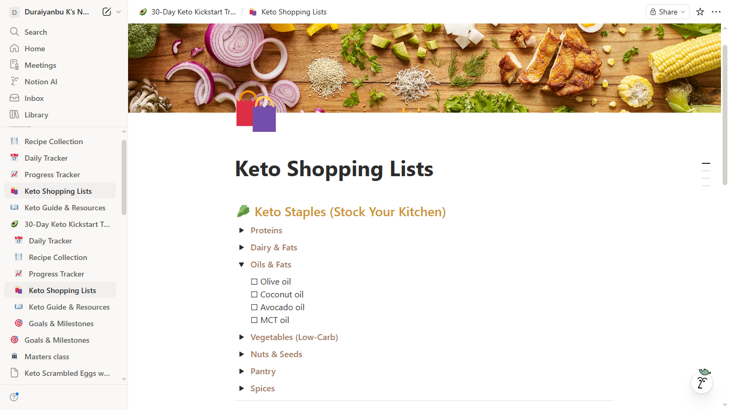729x410 pixels.
Task: Open Inbox in sidebar
Action: (34, 98)
